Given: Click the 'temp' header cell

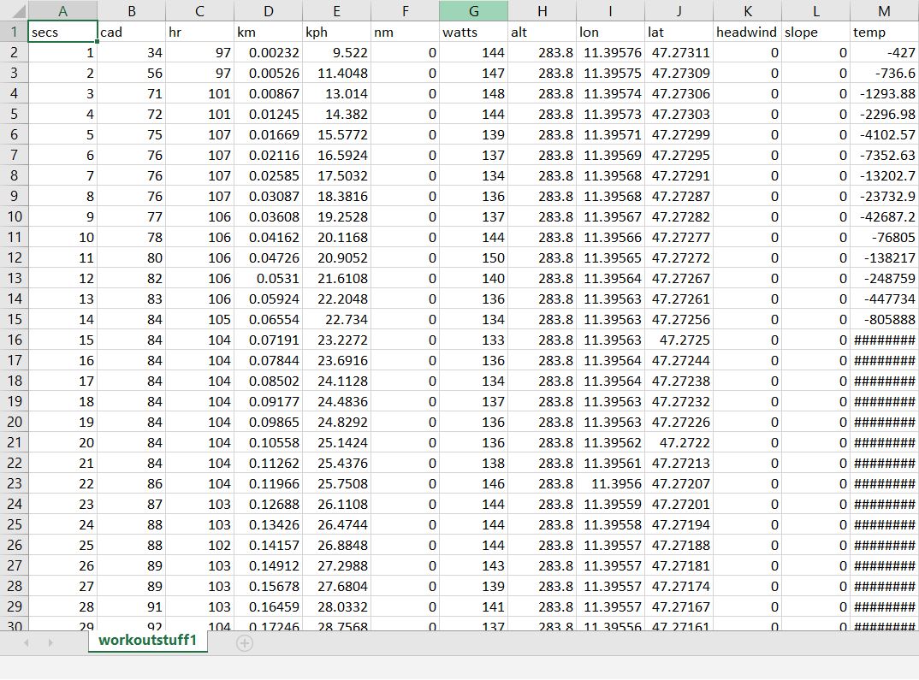Looking at the screenshot, I should 885,32.
